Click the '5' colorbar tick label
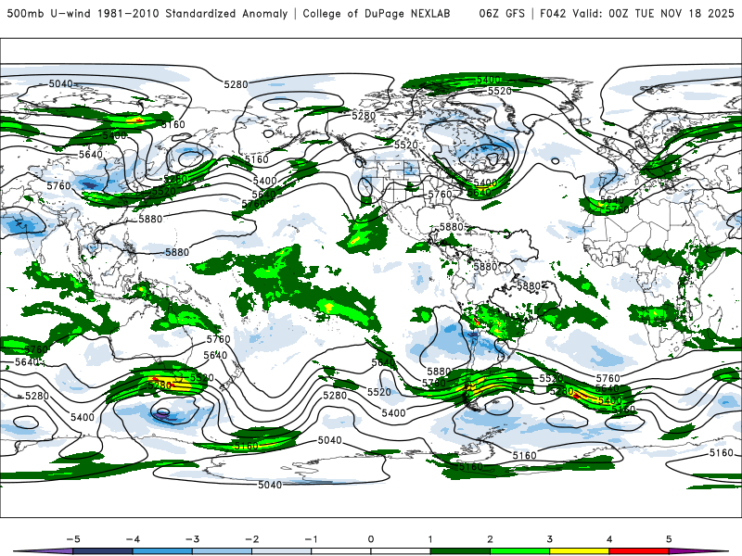Image resolution: width=742 pixels, height=556 pixels. tap(669, 539)
